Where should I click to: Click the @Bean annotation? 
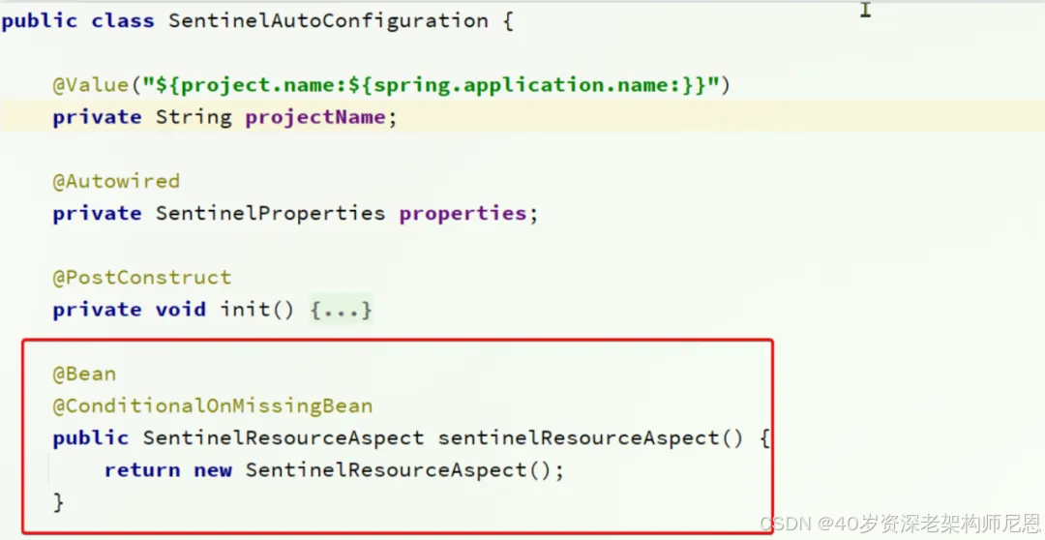84,374
